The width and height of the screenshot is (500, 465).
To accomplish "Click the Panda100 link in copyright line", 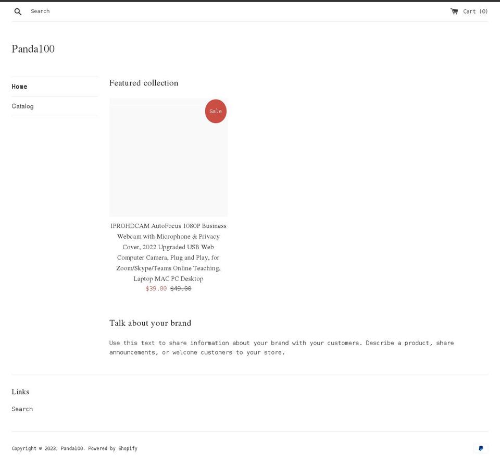I will 72,448.
